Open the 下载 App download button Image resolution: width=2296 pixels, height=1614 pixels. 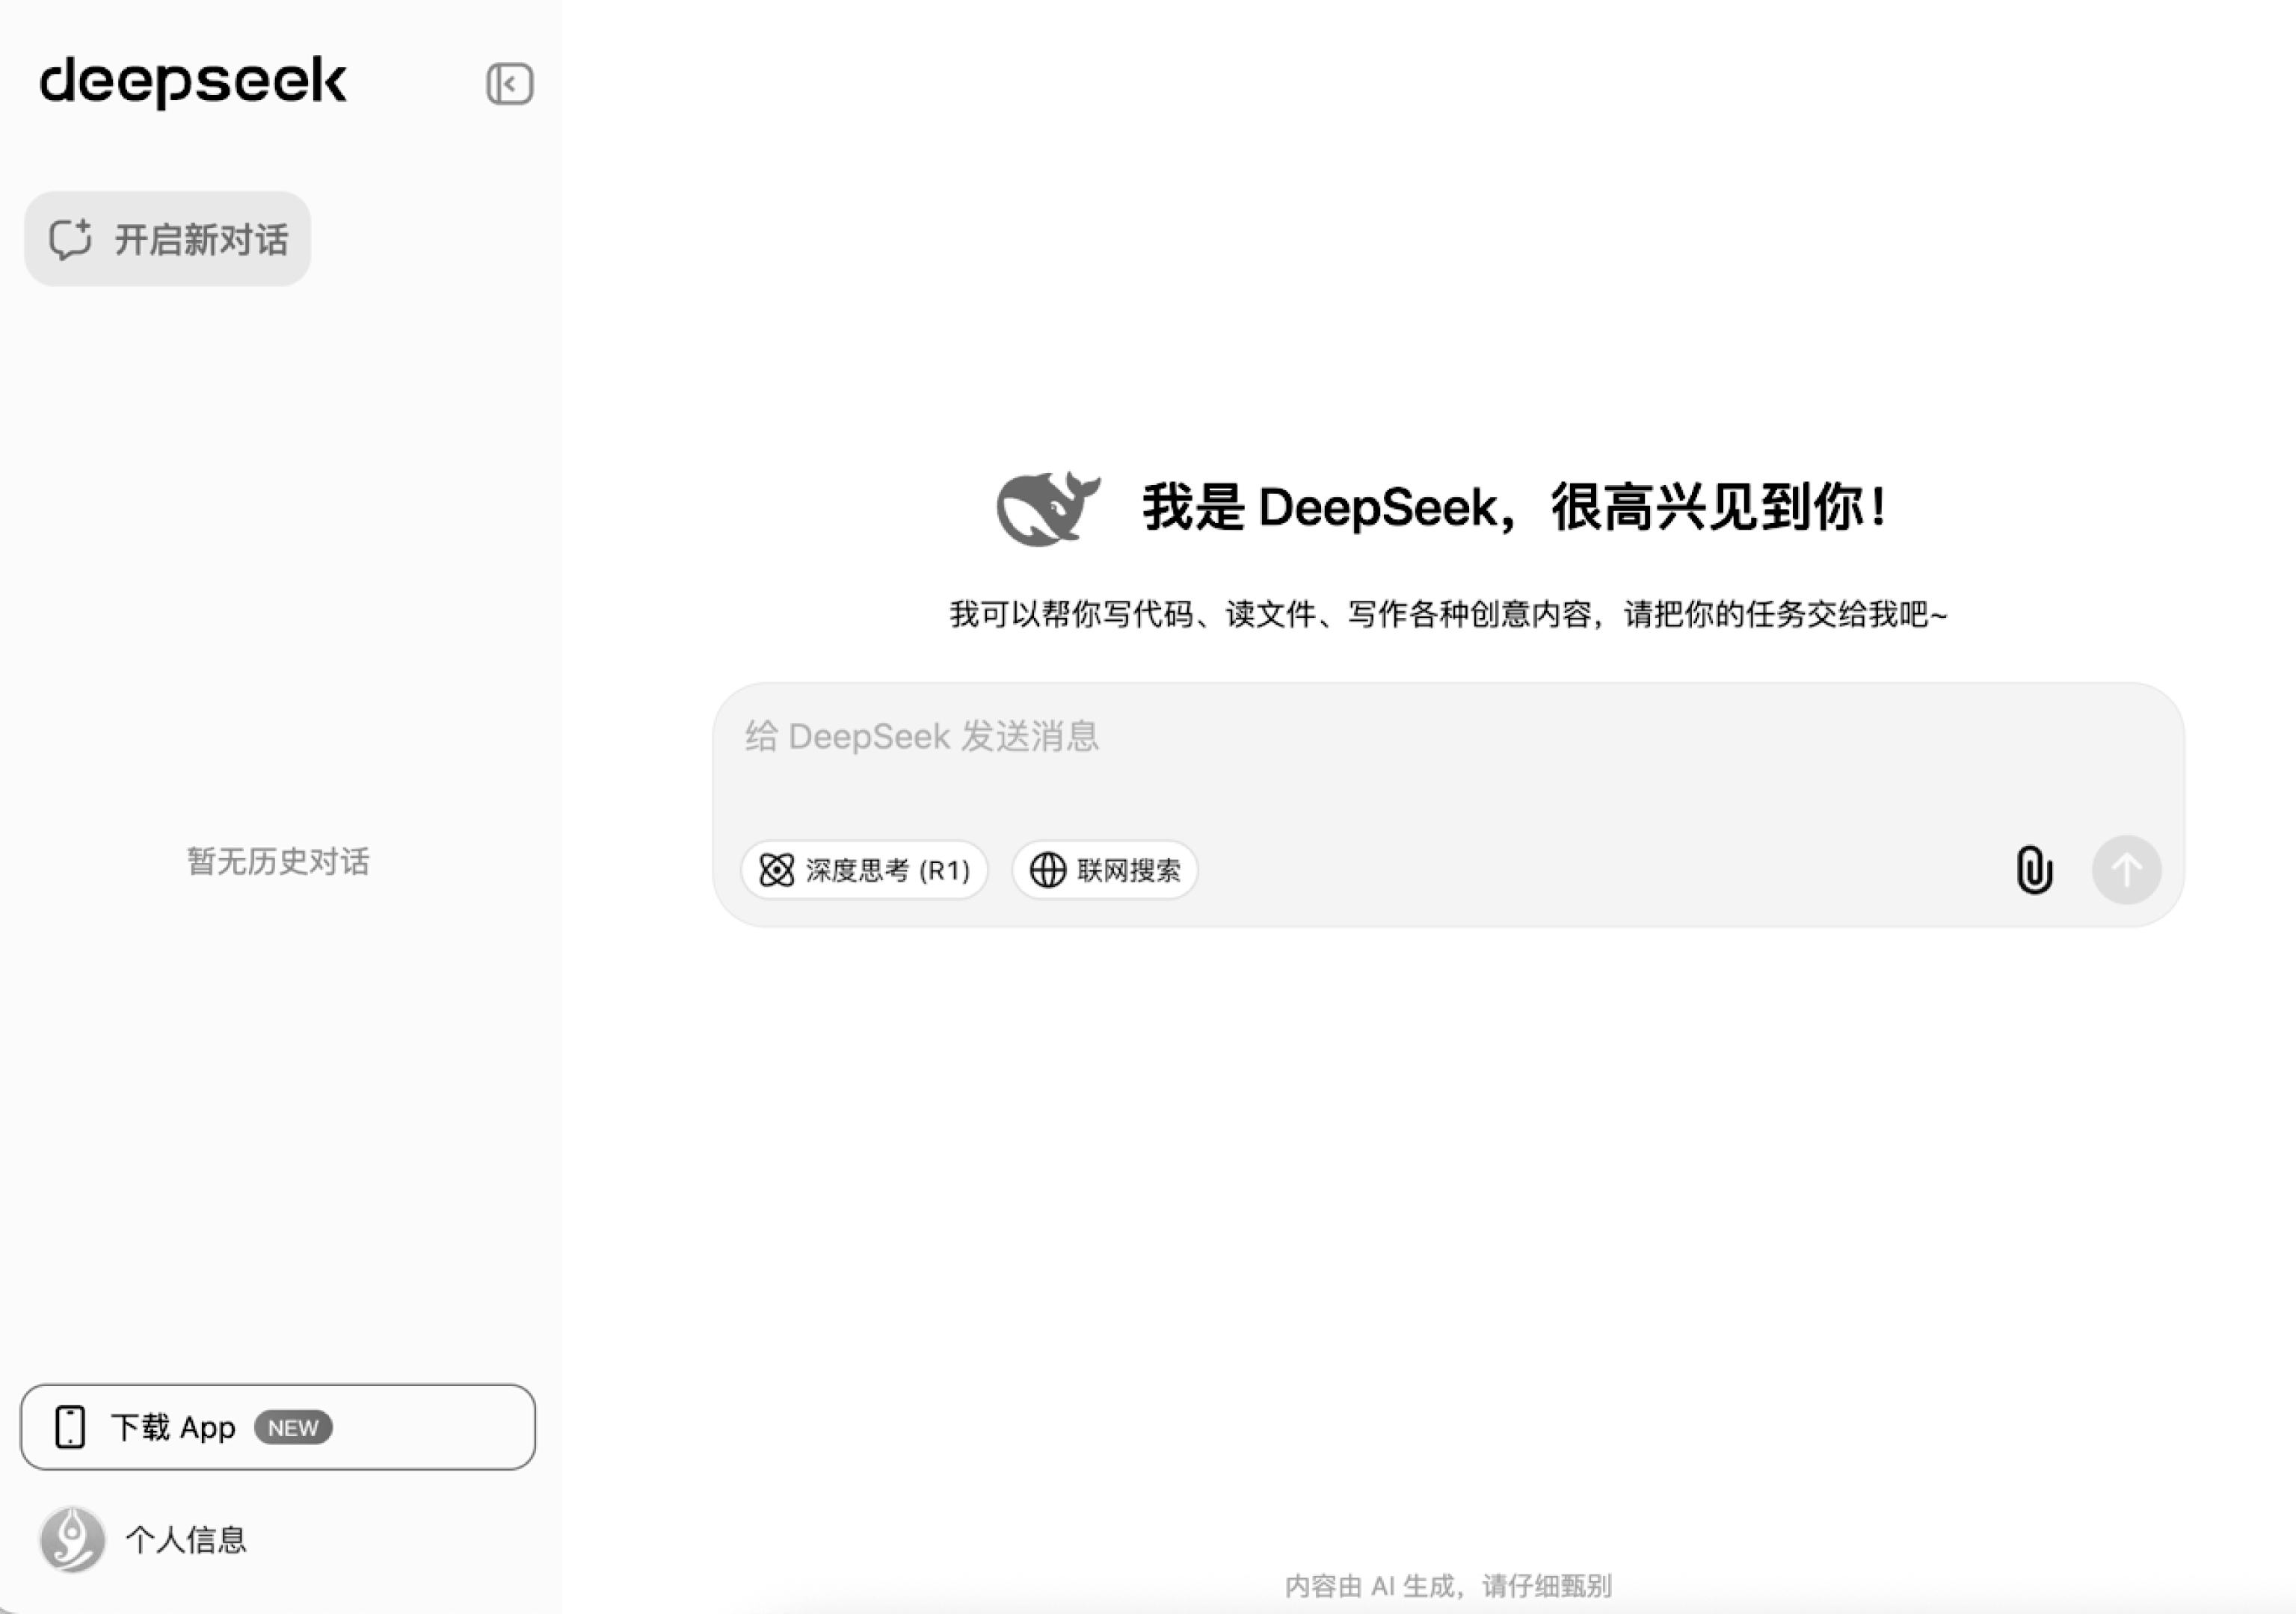(278, 1426)
